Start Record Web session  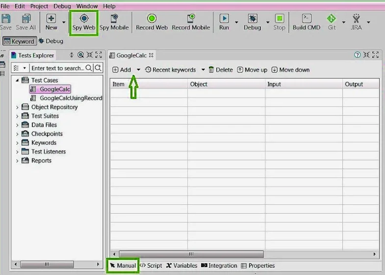pos(152,19)
